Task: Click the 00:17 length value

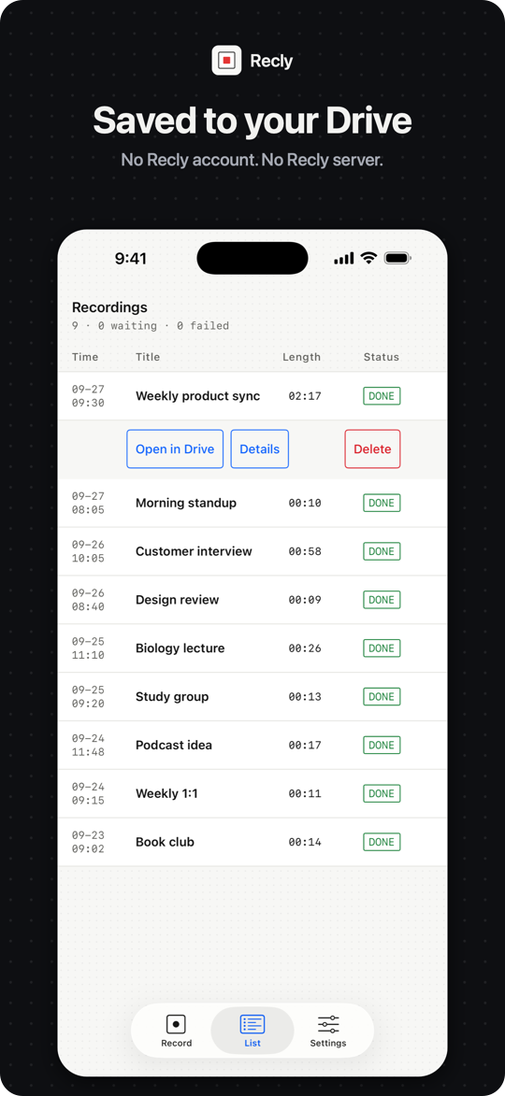Action: coord(305,745)
